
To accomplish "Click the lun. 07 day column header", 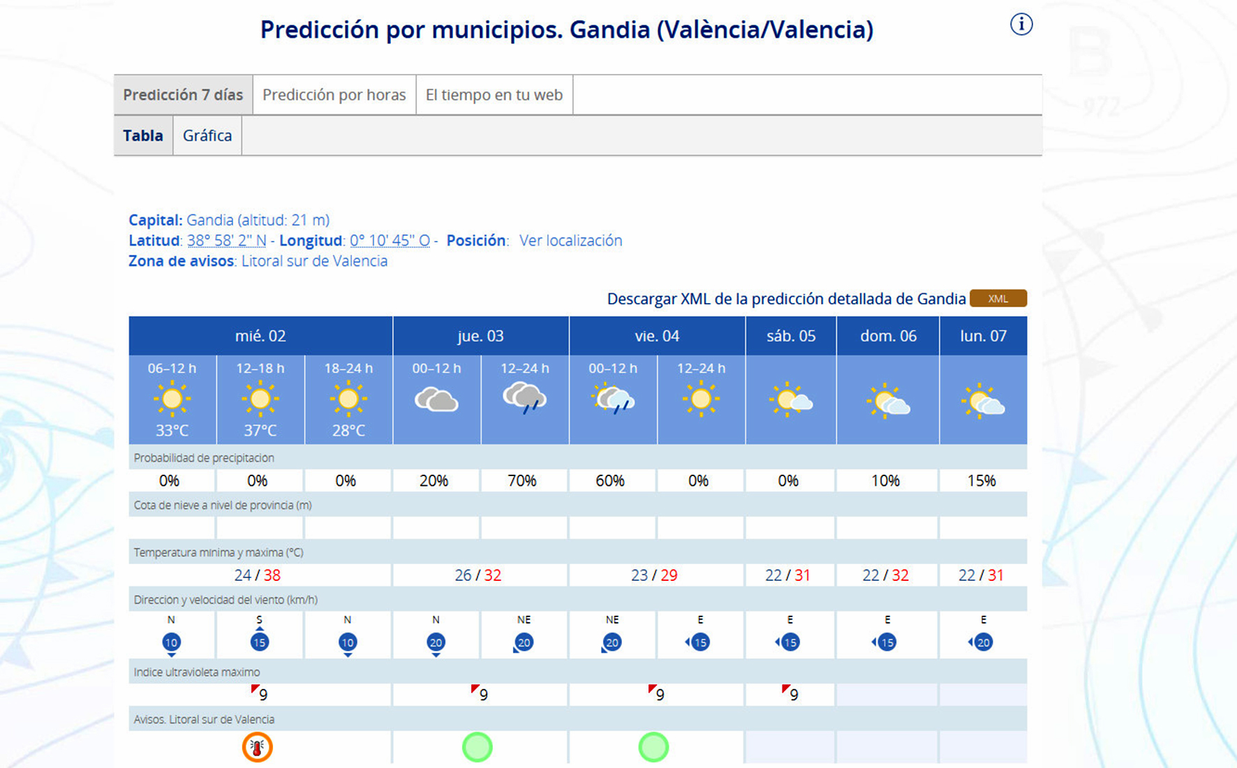I will click(x=983, y=336).
